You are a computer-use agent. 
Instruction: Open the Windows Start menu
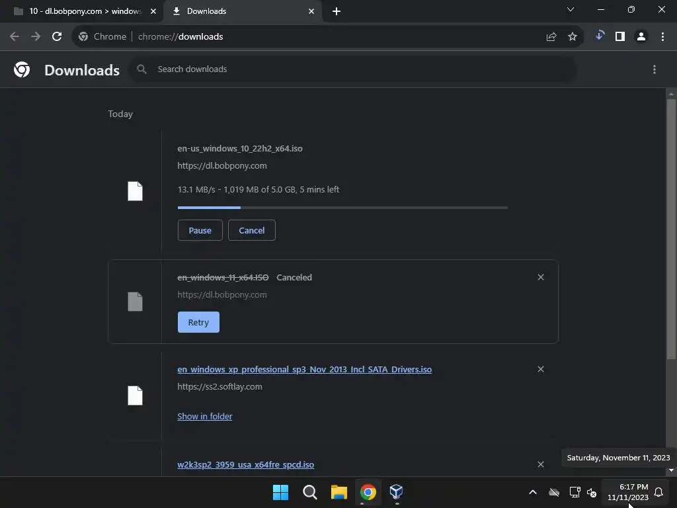point(280,492)
